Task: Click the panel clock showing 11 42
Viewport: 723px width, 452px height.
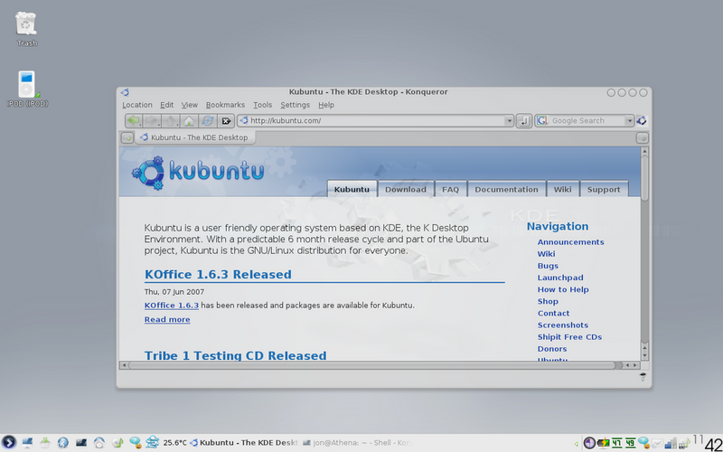Action: (708, 443)
